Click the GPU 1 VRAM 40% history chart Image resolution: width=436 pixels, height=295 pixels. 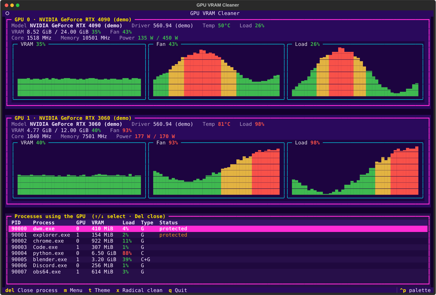click(x=79, y=171)
